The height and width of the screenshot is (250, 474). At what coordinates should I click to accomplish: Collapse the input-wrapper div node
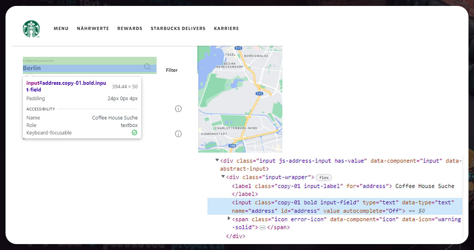[223, 177]
